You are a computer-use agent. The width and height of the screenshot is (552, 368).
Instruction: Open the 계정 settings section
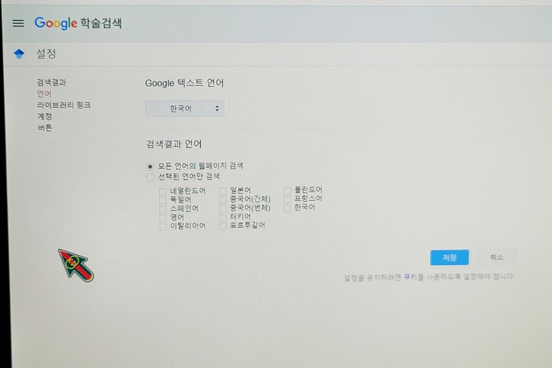click(45, 116)
